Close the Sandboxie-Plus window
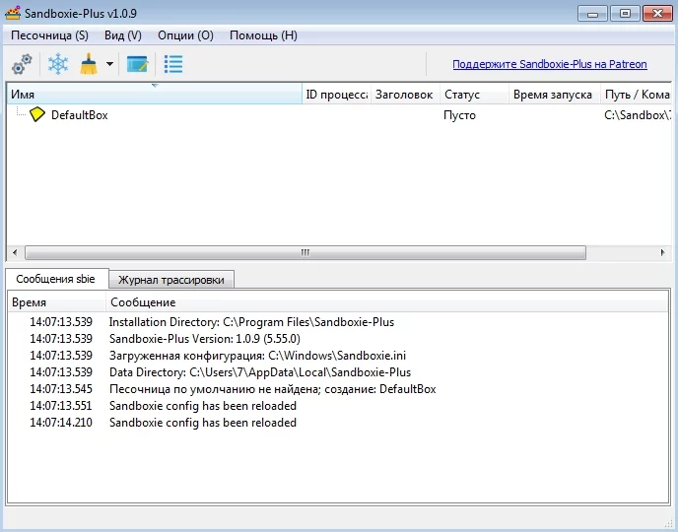The image size is (678, 532). pos(657,14)
